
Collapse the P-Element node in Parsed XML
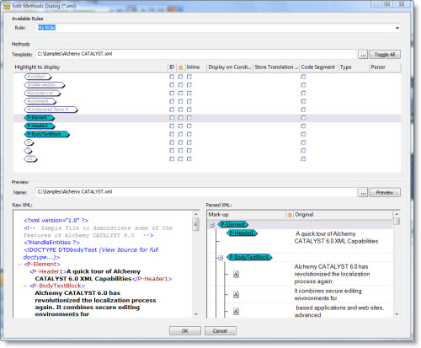[212, 225]
